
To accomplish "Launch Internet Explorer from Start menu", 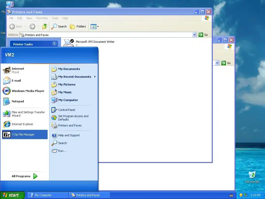I will (x=25, y=124).
